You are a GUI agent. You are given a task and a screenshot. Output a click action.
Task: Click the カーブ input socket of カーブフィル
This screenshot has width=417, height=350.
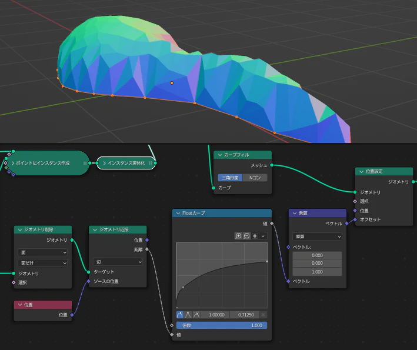pyautogui.click(x=213, y=188)
